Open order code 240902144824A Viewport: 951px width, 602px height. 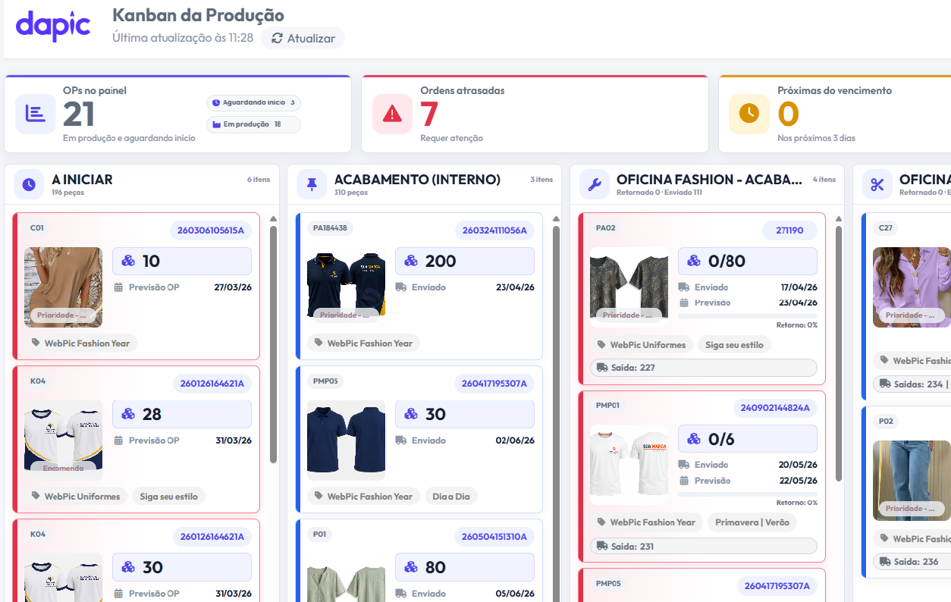click(x=775, y=408)
